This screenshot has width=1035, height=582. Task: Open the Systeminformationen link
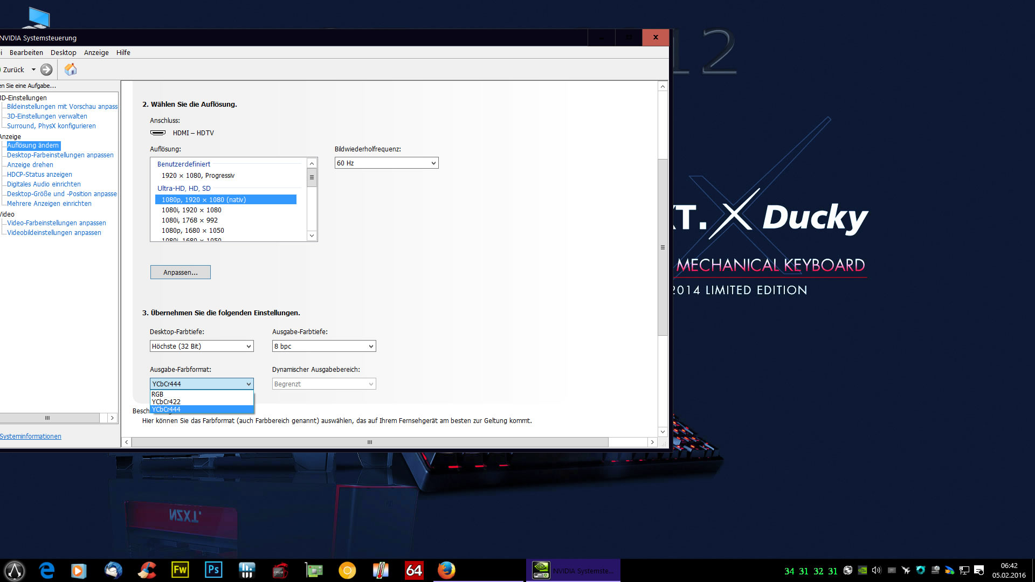point(31,436)
